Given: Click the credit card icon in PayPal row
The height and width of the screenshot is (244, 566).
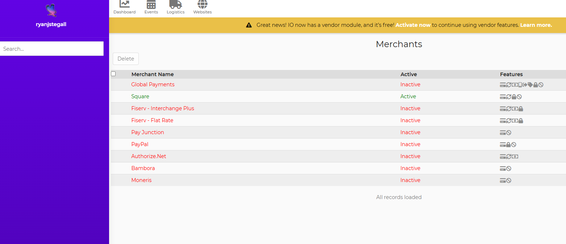Looking at the screenshot, I should (x=503, y=145).
